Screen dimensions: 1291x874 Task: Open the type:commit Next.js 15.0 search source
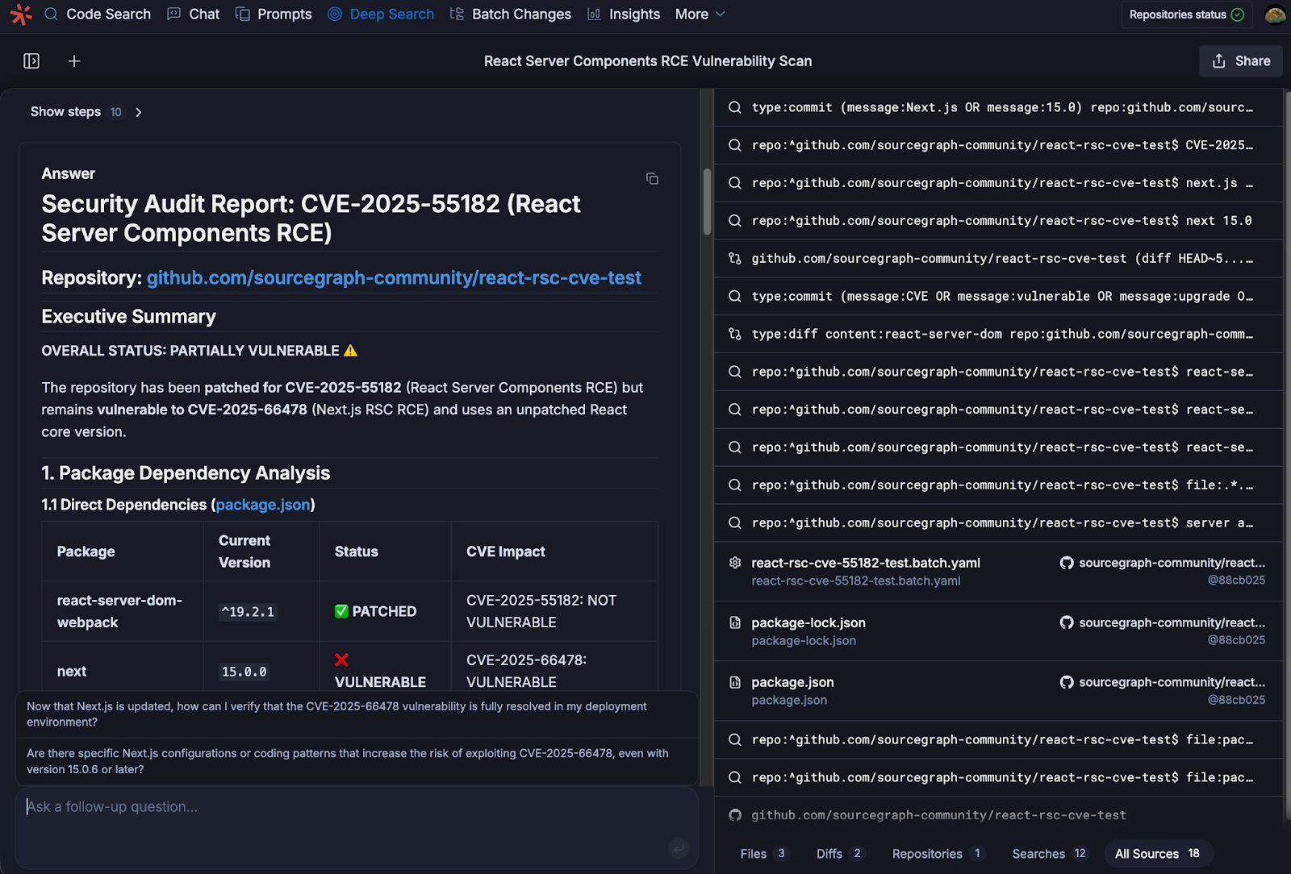click(x=998, y=108)
